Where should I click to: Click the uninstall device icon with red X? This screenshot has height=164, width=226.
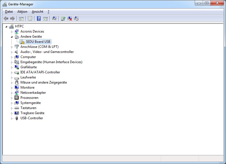(x=70, y=18)
